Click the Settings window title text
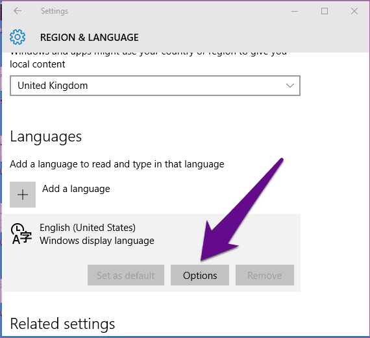 point(55,11)
